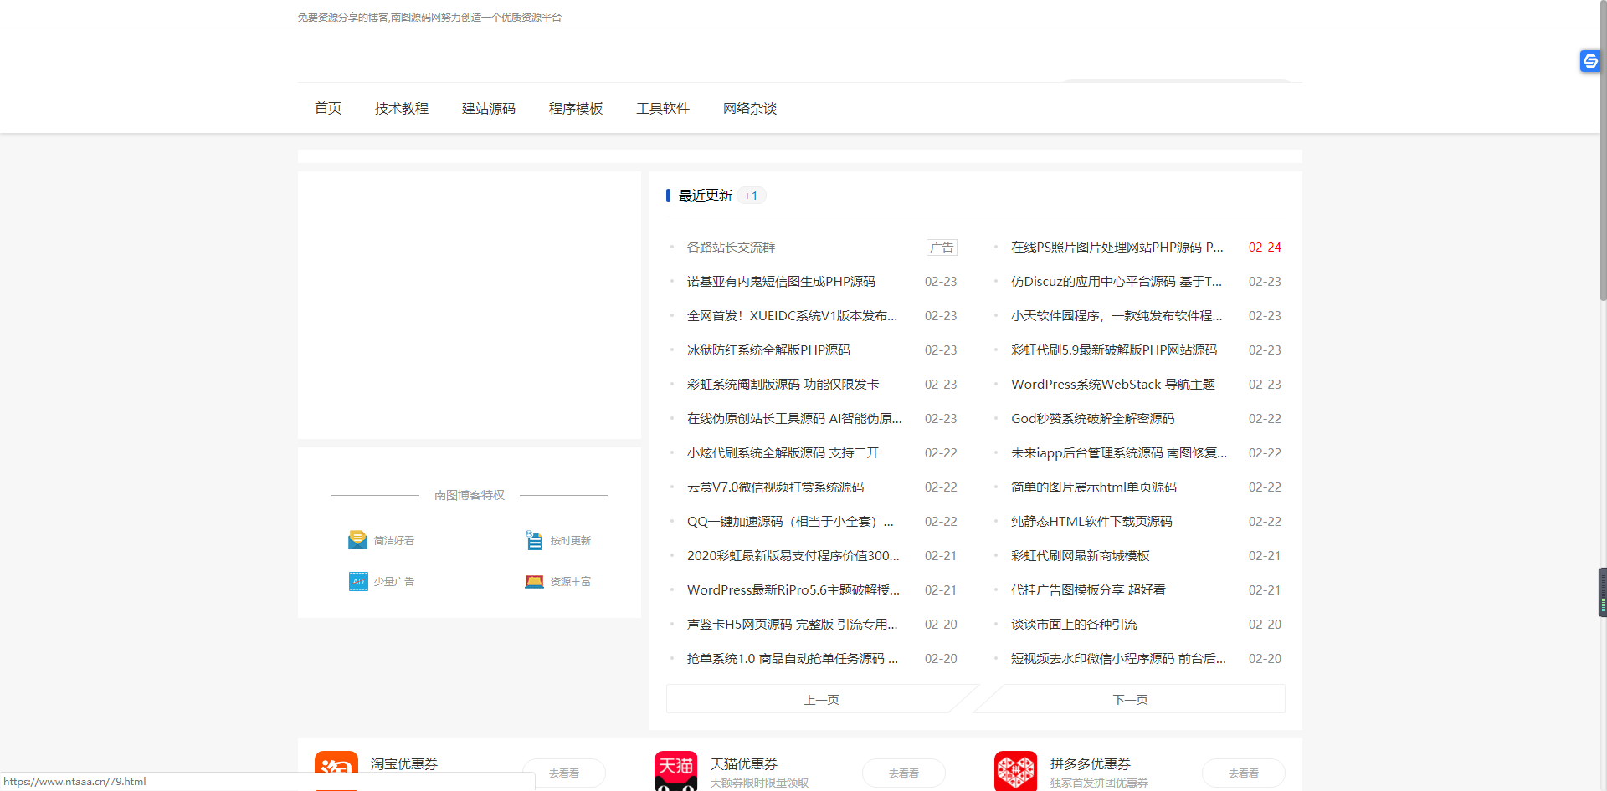Click the 上一页 pagination button
This screenshot has height=791, width=1607.
(x=821, y=699)
